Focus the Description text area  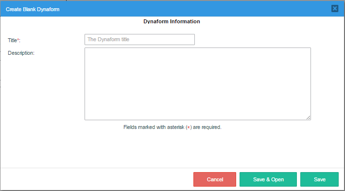[198, 84]
